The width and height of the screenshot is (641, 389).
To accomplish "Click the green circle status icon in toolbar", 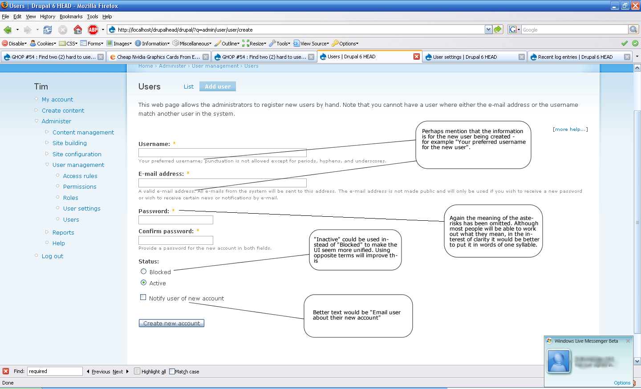I will (x=635, y=43).
